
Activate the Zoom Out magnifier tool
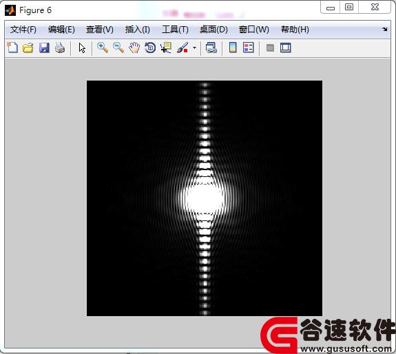pyautogui.click(x=118, y=48)
